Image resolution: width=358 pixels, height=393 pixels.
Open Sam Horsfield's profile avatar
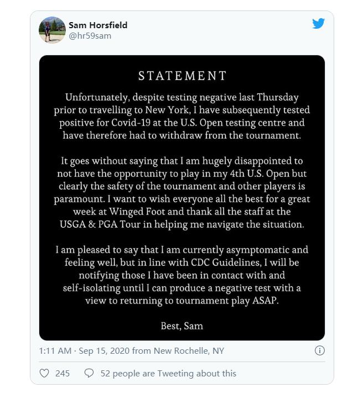pyautogui.click(x=52, y=30)
